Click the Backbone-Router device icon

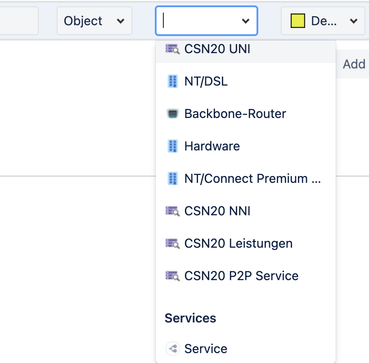click(x=173, y=113)
